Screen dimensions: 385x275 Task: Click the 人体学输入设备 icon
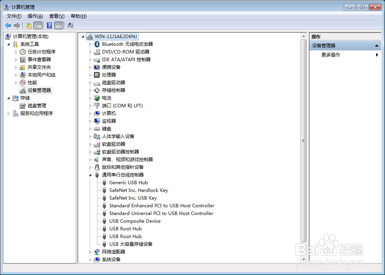click(97, 137)
